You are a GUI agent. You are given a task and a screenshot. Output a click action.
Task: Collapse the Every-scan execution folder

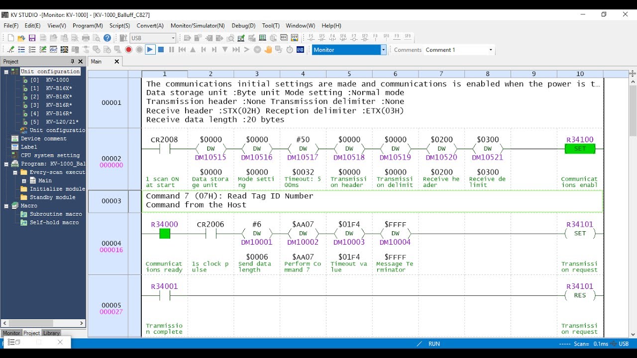tap(15, 172)
